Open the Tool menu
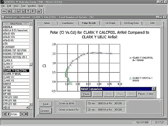The width and height of the screenshot is (168, 126). pos(23,6)
